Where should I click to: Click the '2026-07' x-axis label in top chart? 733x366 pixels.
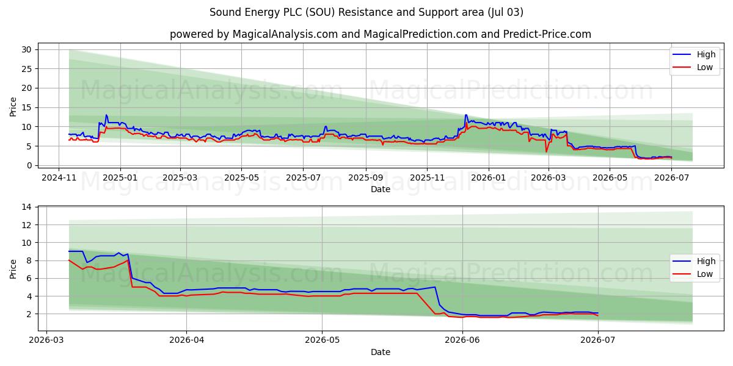671,178
